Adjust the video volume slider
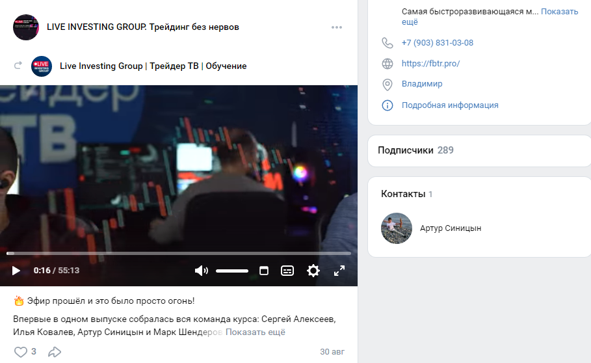Viewport: 591px width, 363px height. click(232, 271)
